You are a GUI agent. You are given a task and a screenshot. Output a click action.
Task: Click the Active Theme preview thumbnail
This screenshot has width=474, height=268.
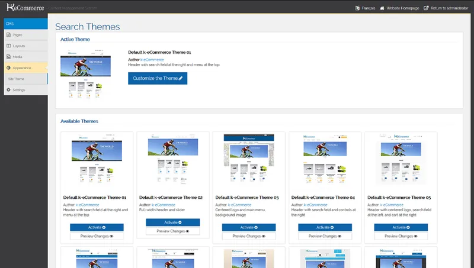(85, 74)
